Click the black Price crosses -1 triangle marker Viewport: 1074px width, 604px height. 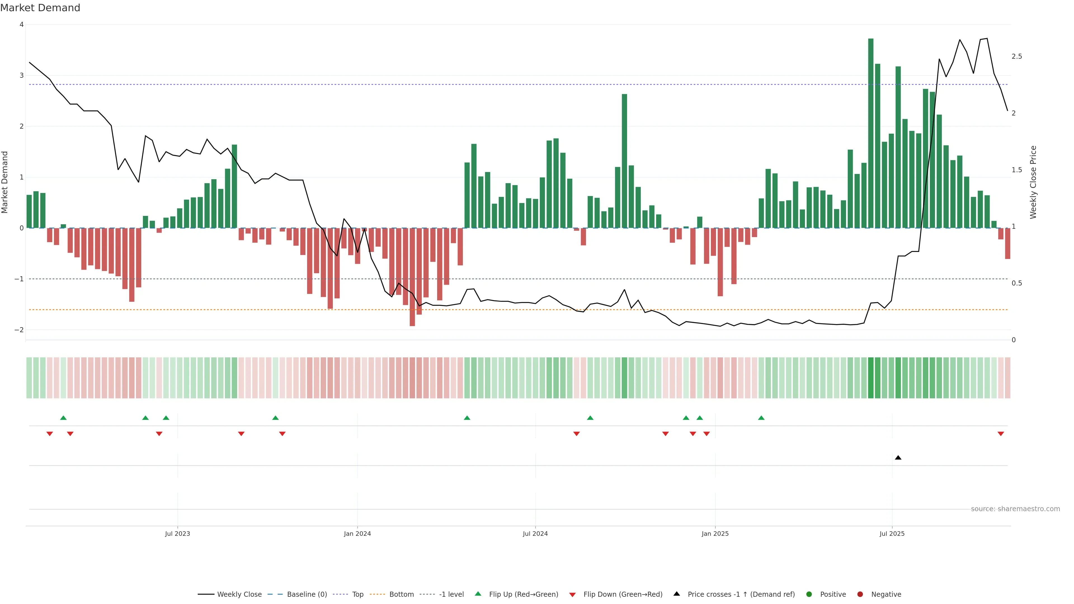click(898, 458)
